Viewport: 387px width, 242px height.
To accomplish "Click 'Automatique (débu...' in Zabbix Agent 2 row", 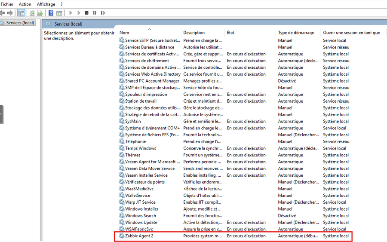I will [298, 236].
